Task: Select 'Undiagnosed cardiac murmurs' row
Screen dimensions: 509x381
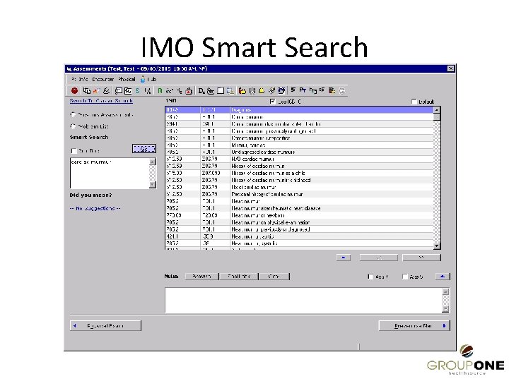Action: [x=299, y=152]
